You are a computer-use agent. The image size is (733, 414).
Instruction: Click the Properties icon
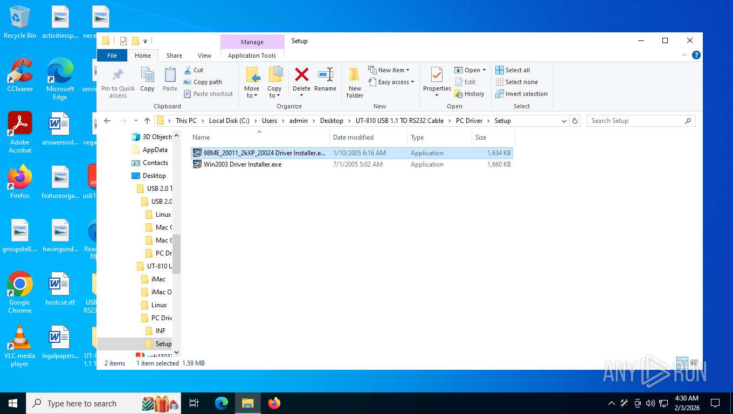pyautogui.click(x=437, y=74)
